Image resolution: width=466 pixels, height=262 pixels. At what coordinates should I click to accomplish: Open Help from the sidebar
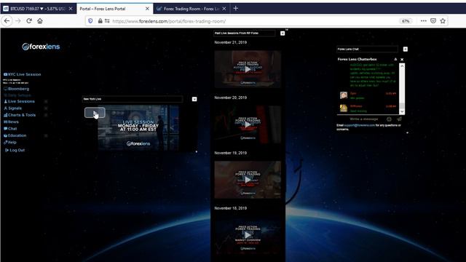coord(10,143)
